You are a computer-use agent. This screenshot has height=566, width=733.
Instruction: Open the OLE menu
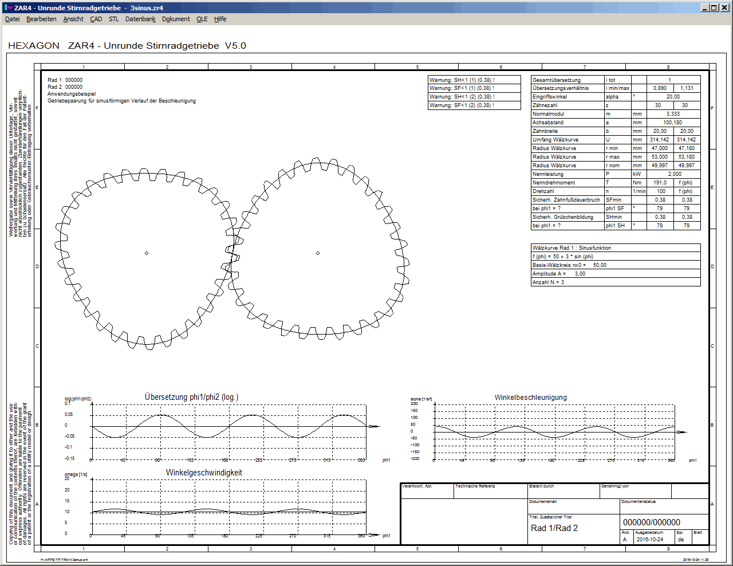(x=202, y=19)
